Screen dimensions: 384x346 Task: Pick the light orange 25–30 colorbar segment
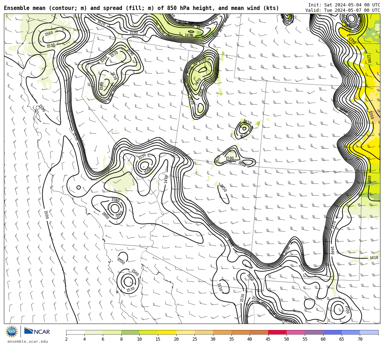204,332
